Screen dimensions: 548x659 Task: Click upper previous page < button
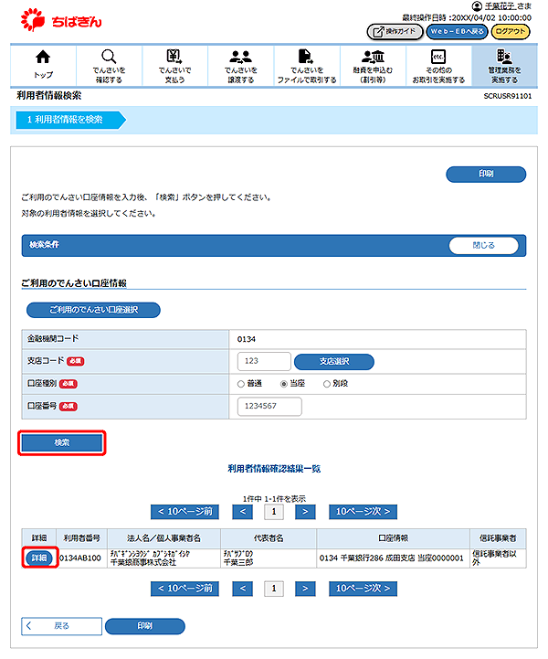243,512
